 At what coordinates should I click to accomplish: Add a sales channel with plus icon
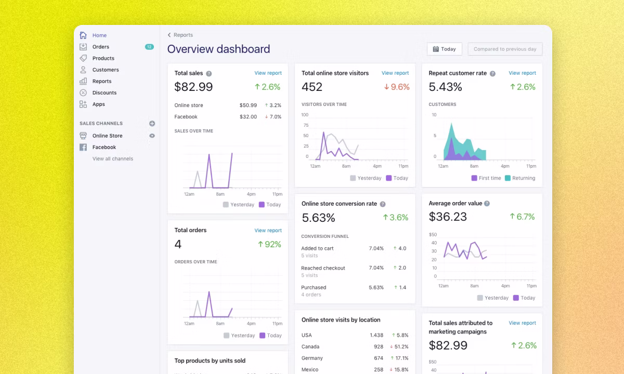coord(152,124)
